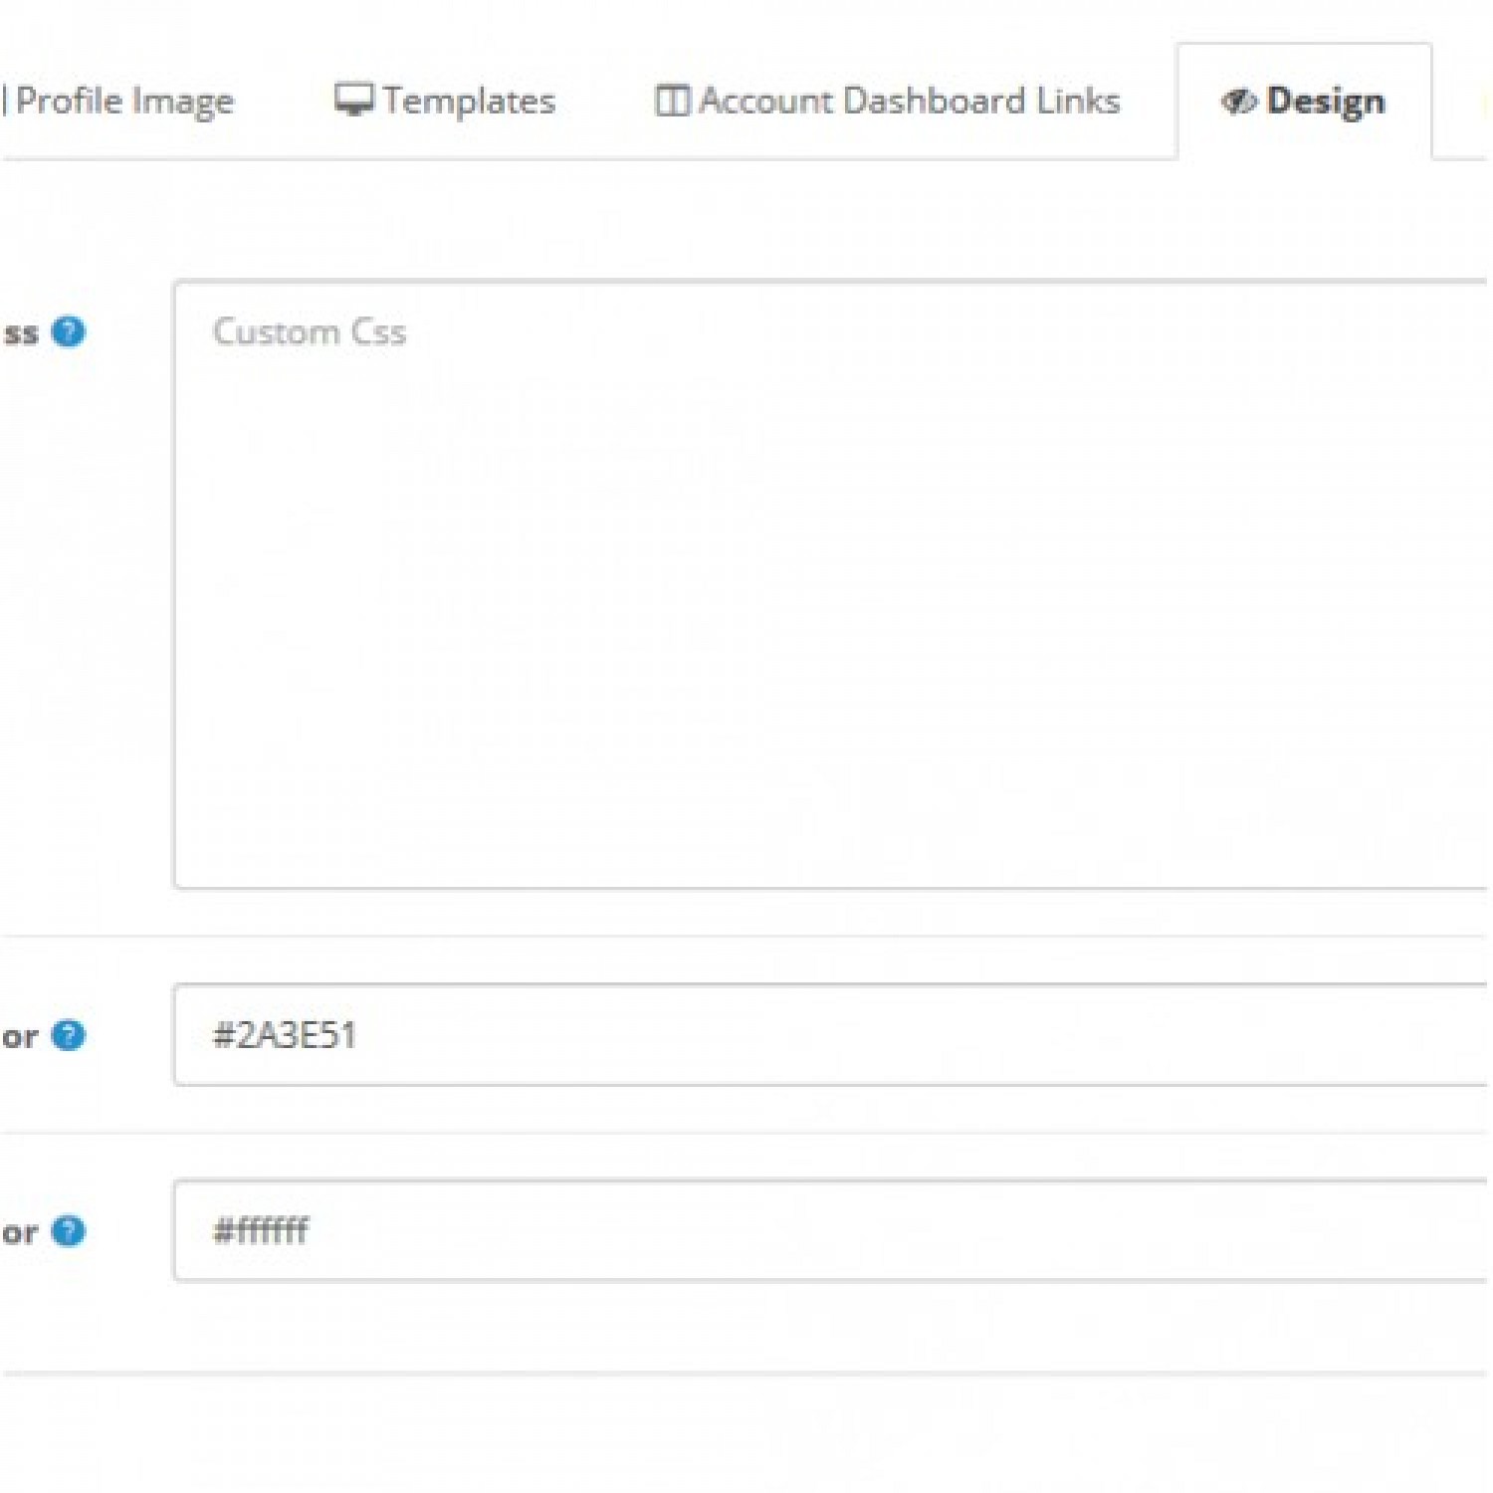The width and height of the screenshot is (1493, 1493).
Task: Click the 'or' label beside #2A3E51 field
Action: (20, 1036)
